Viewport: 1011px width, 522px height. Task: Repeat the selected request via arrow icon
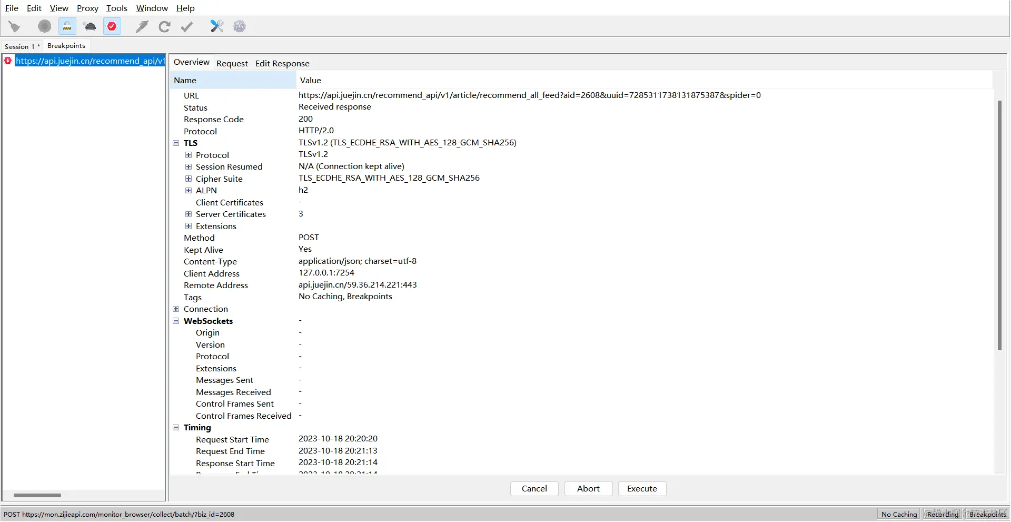[164, 26]
